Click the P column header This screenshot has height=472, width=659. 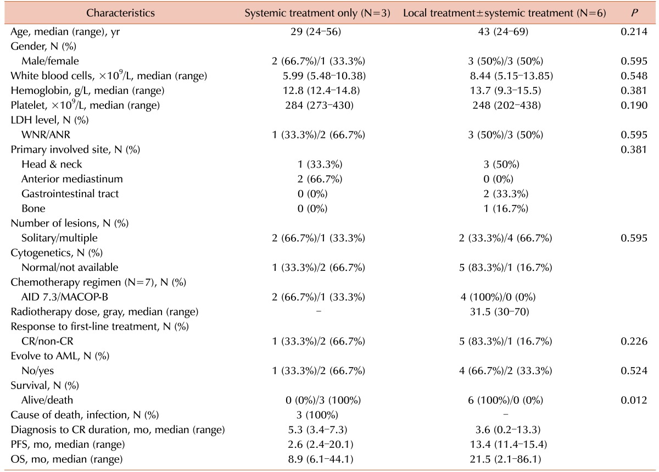pyautogui.click(x=634, y=13)
